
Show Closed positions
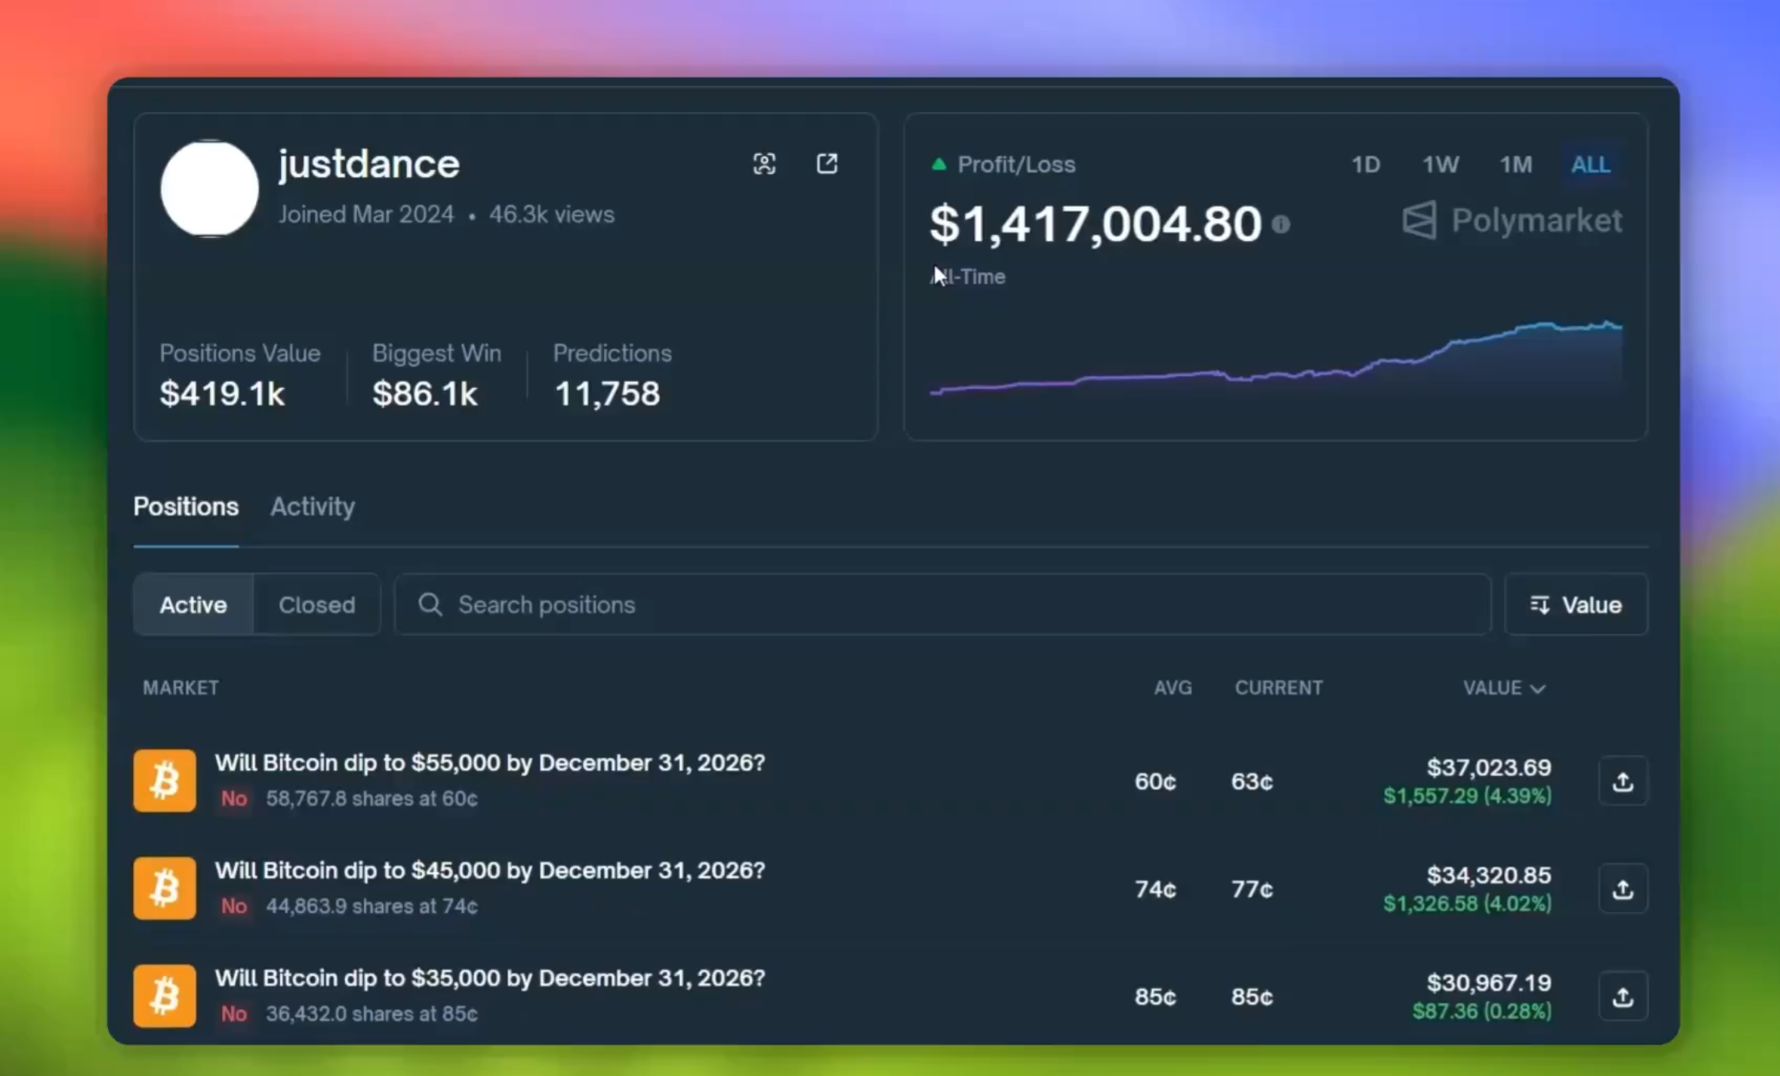[x=316, y=605]
